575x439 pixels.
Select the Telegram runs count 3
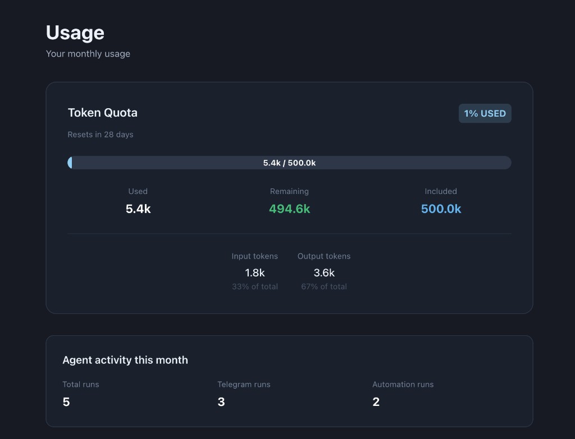coord(221,401)
